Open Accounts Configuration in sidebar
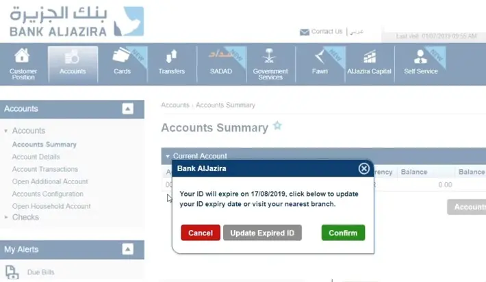Screen dimensions: 486x282 coord(48,194)
